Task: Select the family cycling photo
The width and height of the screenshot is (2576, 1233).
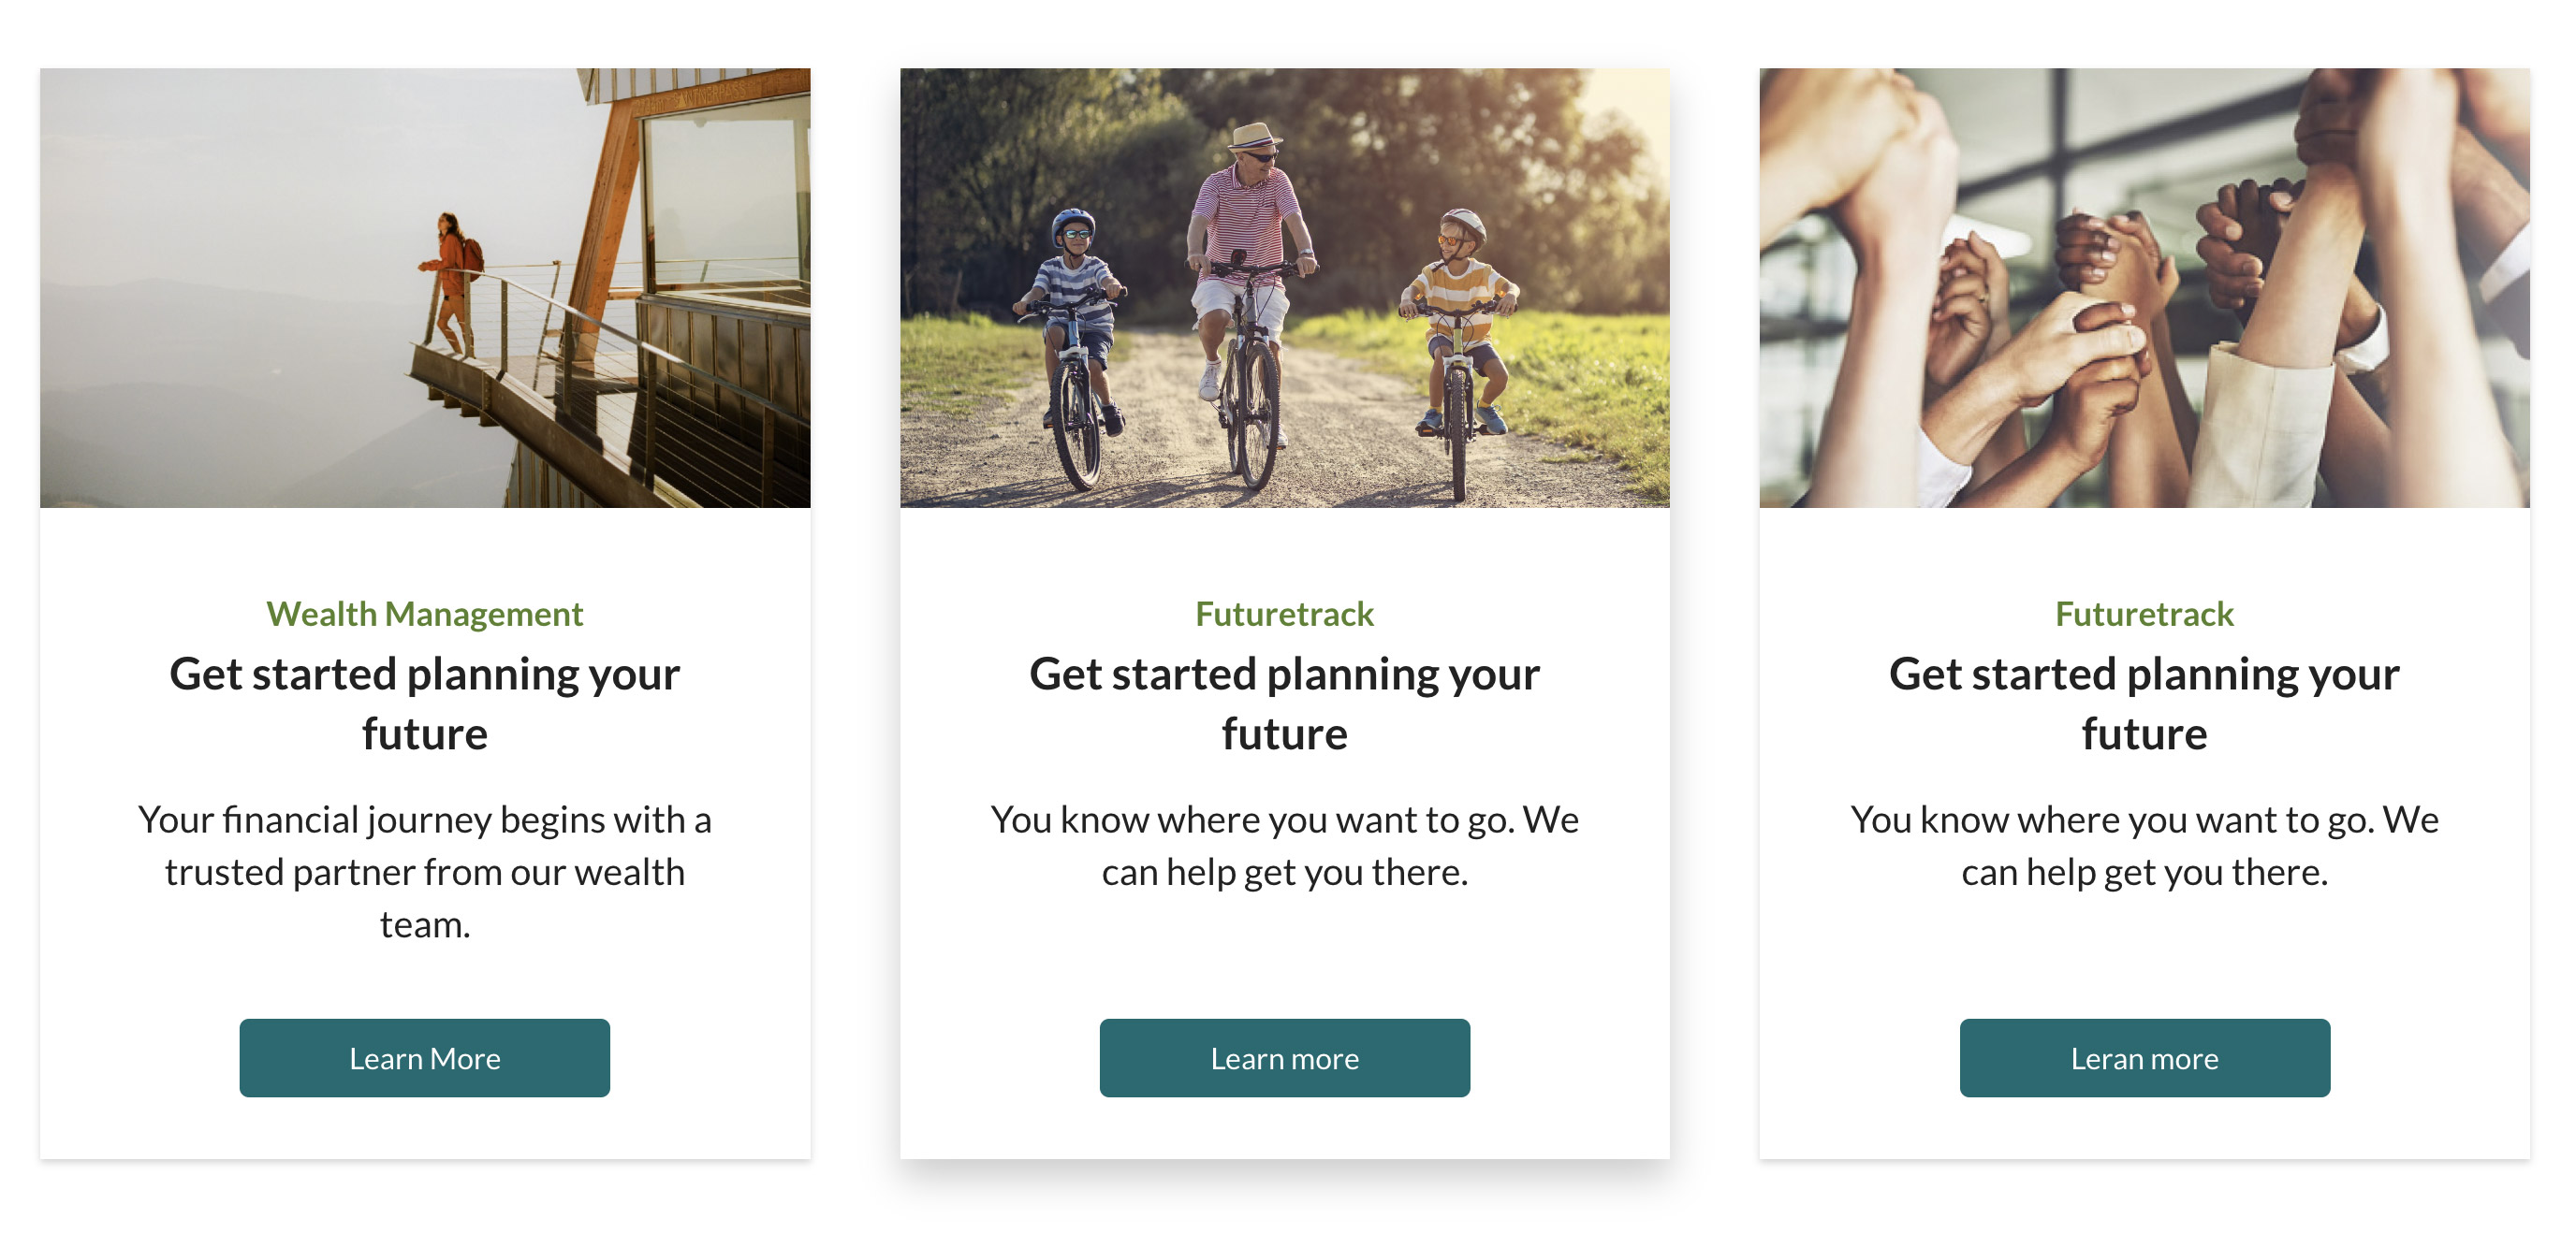Action: coord(1284,287)
